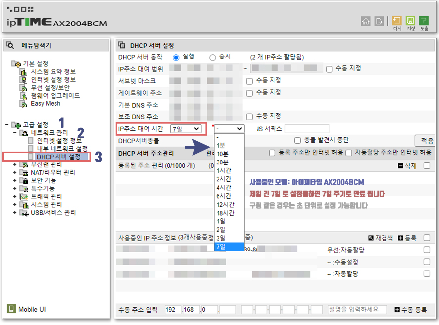Click the home icon in header

tap(365, 21)
